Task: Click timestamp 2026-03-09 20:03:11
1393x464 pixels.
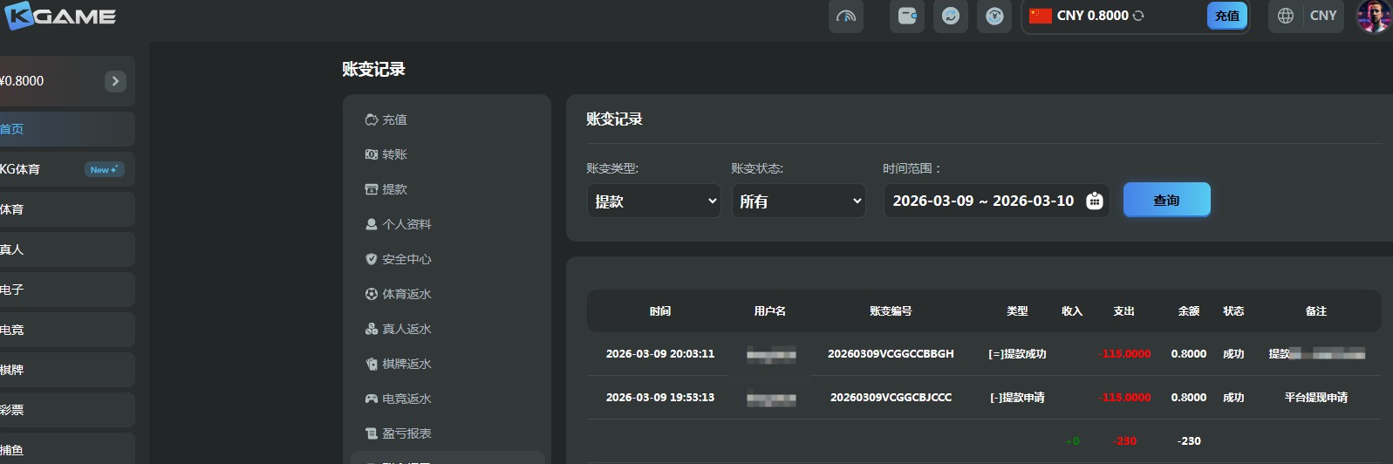Action: click(x=660, y=354)
